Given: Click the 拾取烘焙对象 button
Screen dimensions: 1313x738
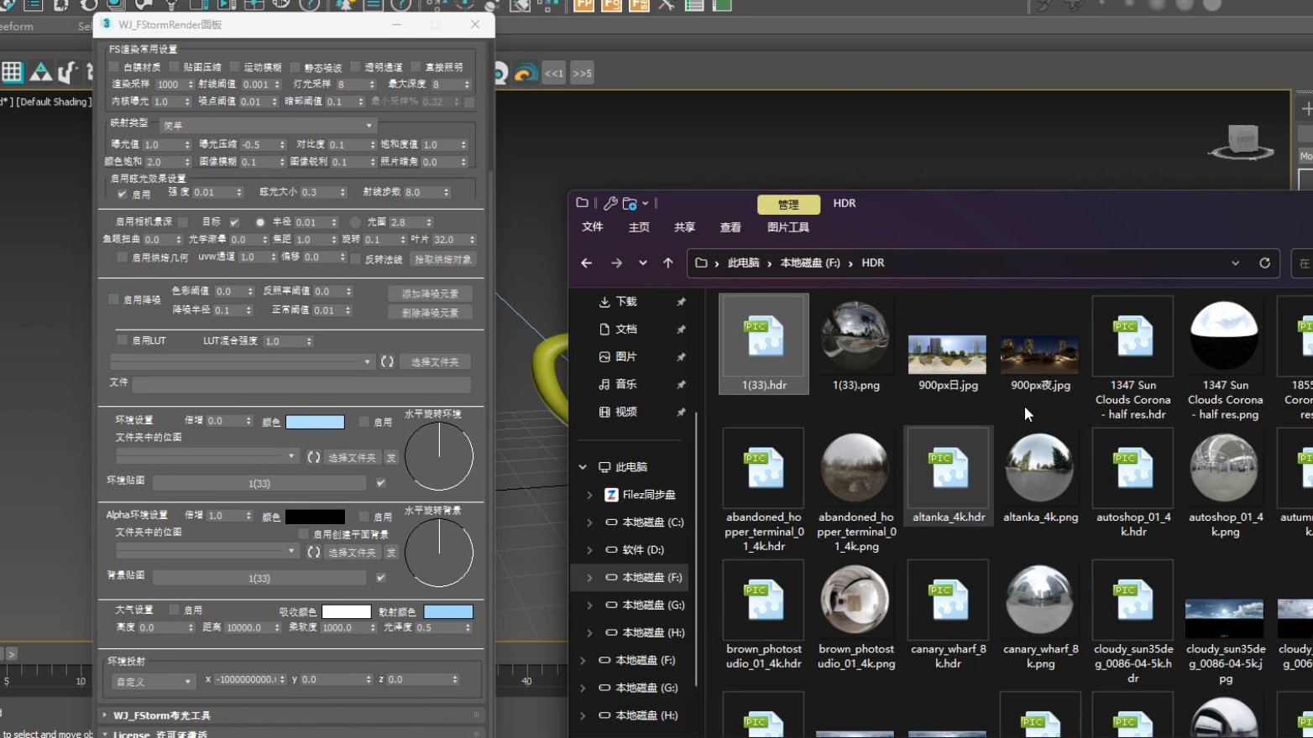Looking at the screenshot, I should [443, 259].
